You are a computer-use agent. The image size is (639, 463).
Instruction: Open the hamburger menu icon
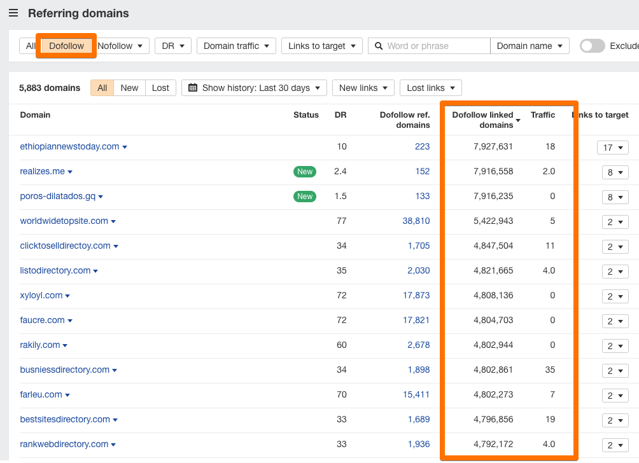(x=13, y=13)
